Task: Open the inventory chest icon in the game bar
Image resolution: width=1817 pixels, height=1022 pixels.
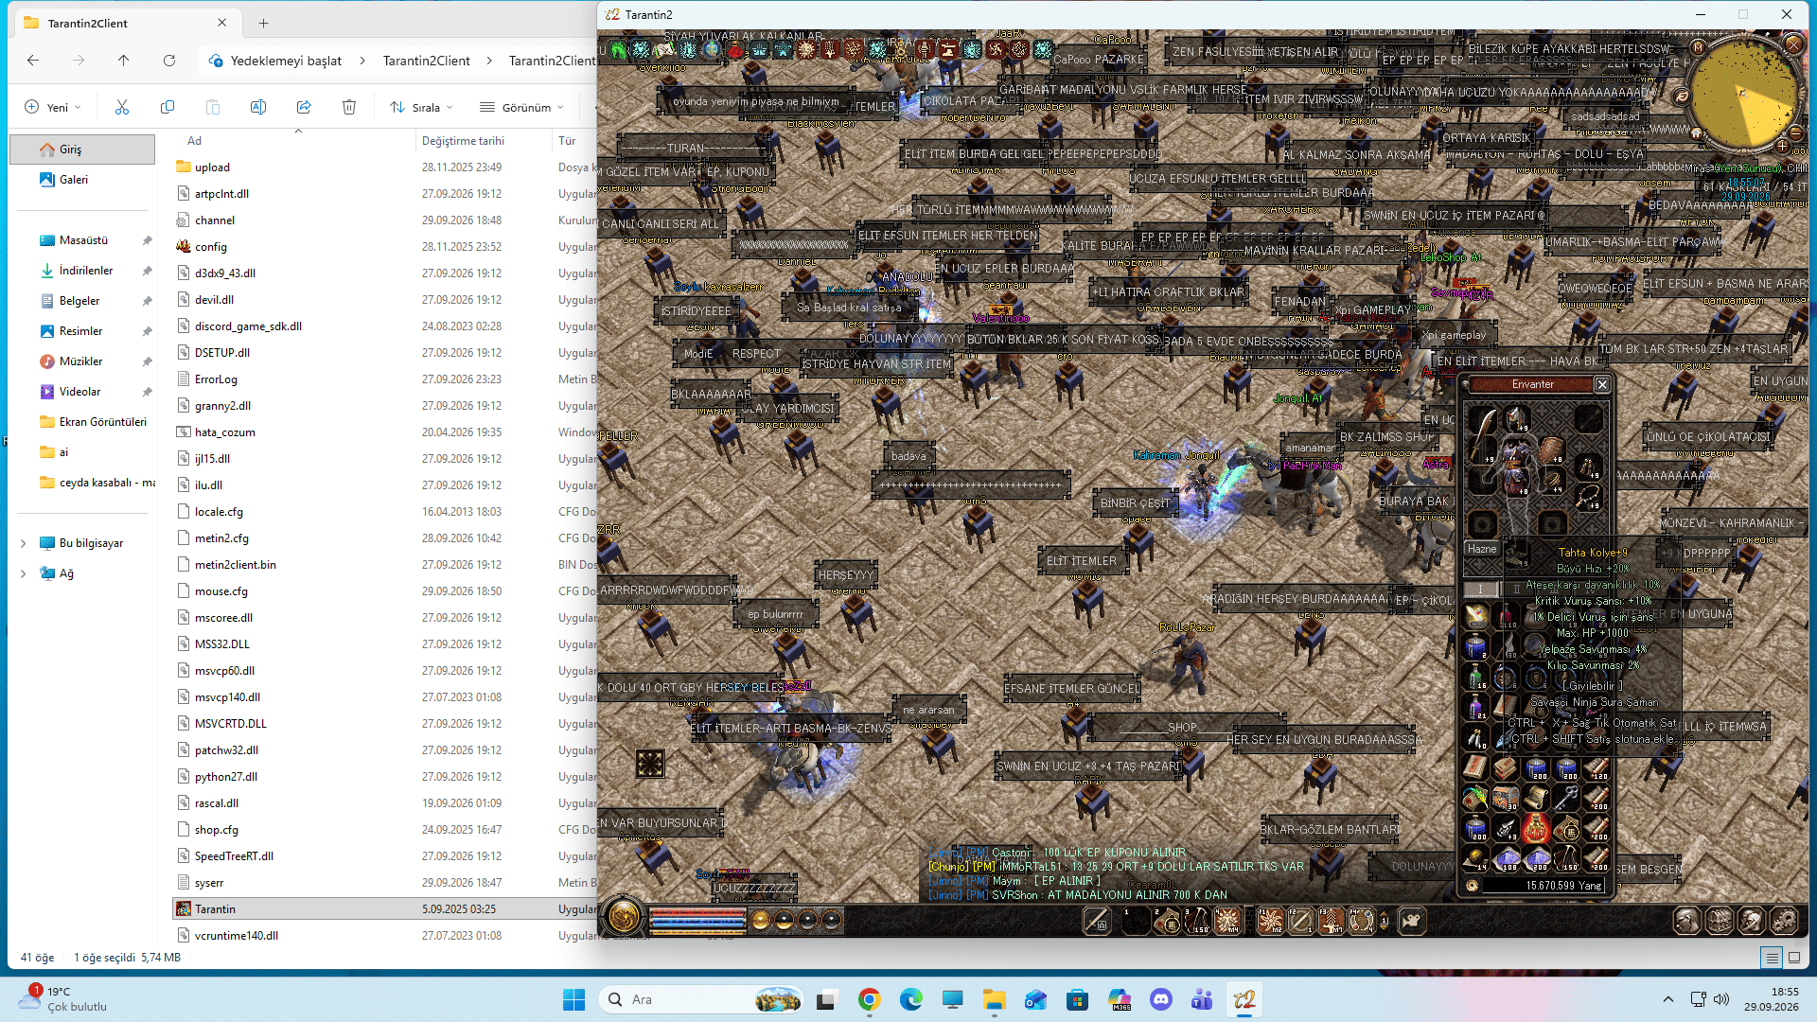Action: (1720, 920)
